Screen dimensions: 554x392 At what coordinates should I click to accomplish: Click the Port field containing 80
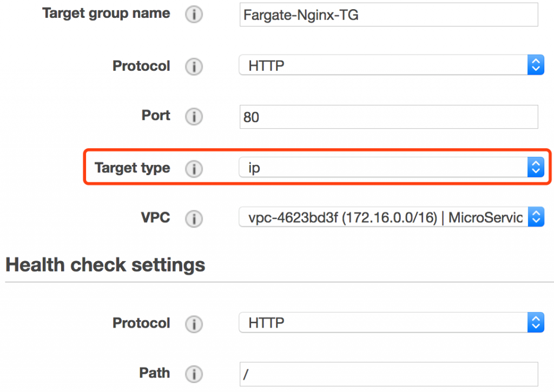tap(388, 117)
